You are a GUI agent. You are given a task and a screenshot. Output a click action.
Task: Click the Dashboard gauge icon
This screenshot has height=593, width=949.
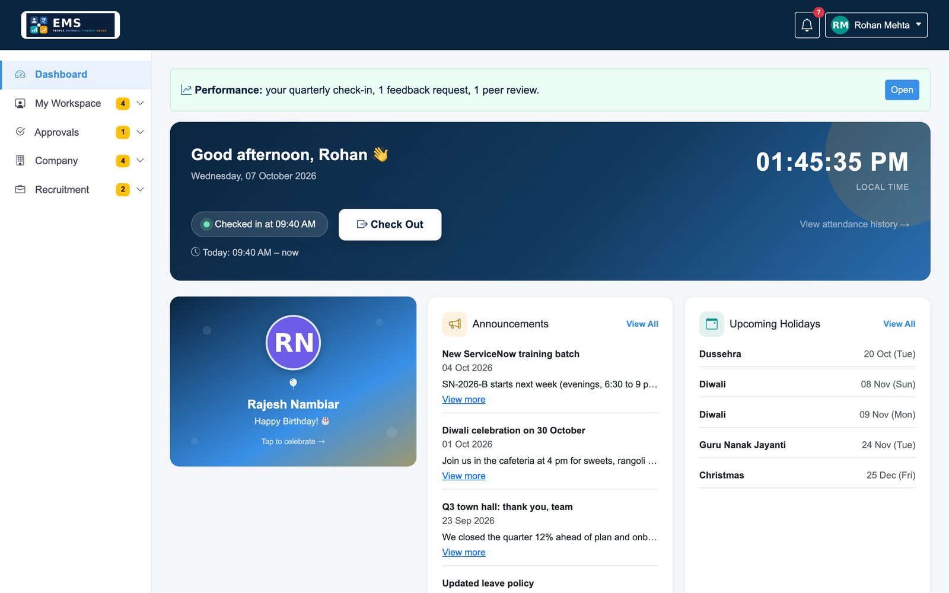(x=20, y=74)
